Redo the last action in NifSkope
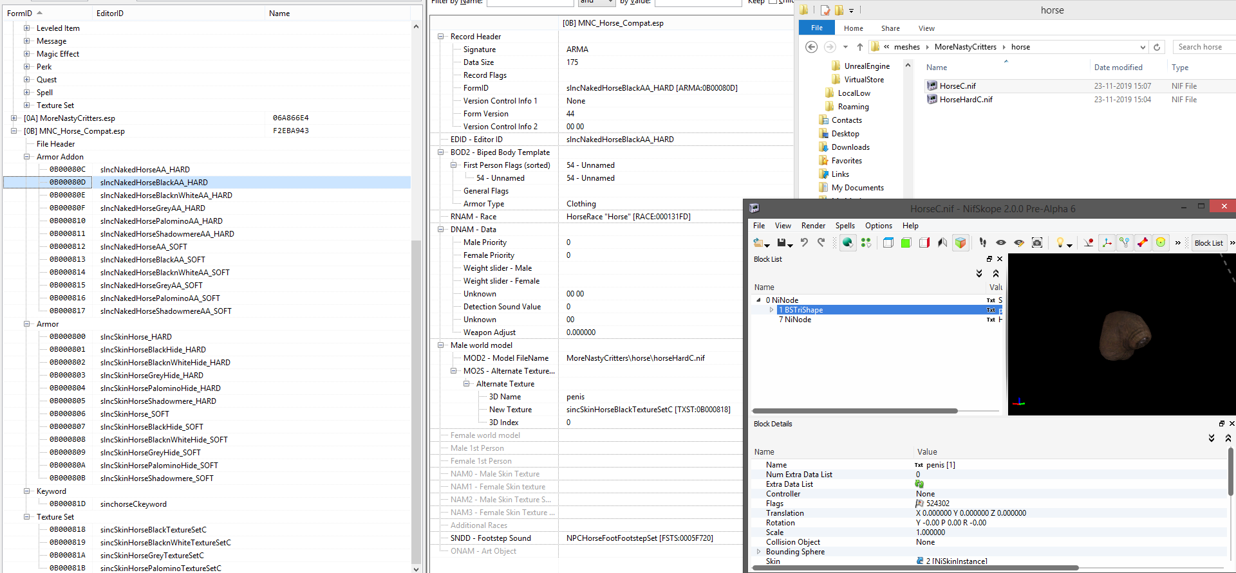Image resolution: width=1236 pixels, height=573 pixels. (x=821, y=242)
